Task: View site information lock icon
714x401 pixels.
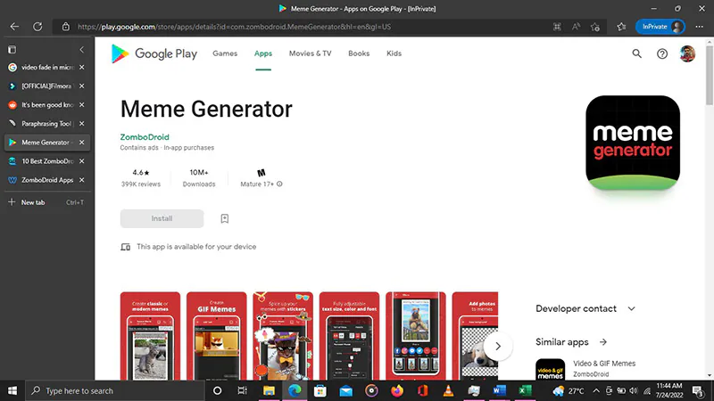Action: [66, 27]
